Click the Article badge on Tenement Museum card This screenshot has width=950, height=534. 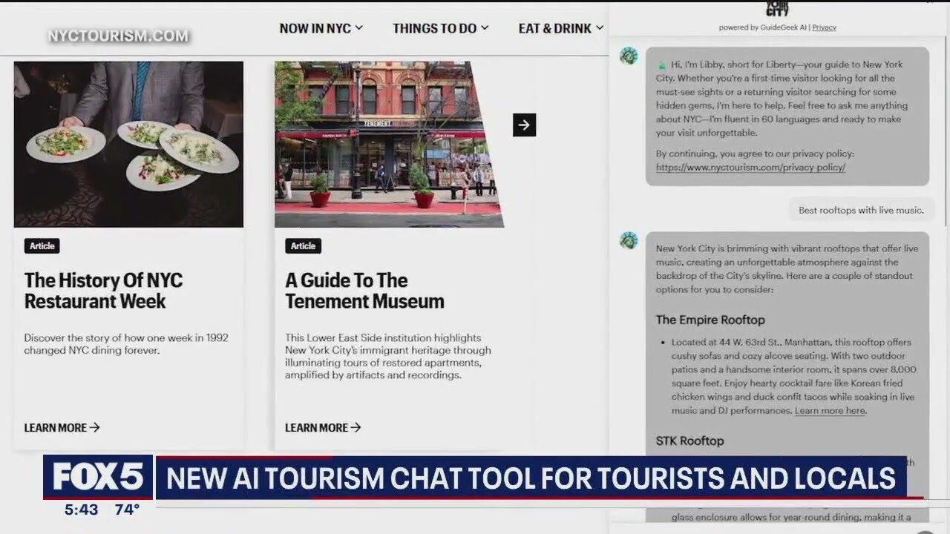(x=303, y=246)
